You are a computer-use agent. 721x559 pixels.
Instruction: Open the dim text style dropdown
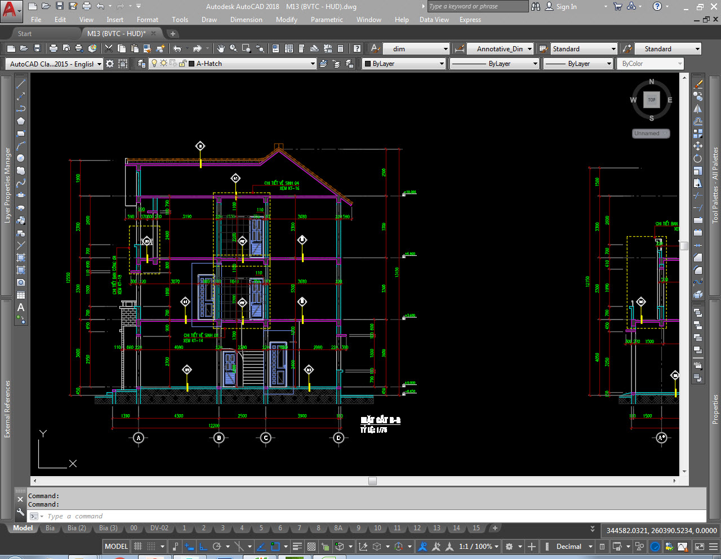coord(446,49)
